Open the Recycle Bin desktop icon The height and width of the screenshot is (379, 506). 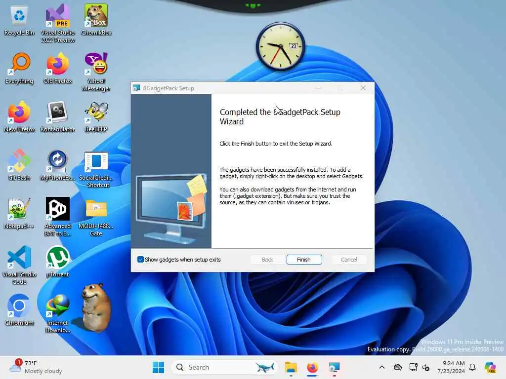pyautogui.click(x=19, y=20)
